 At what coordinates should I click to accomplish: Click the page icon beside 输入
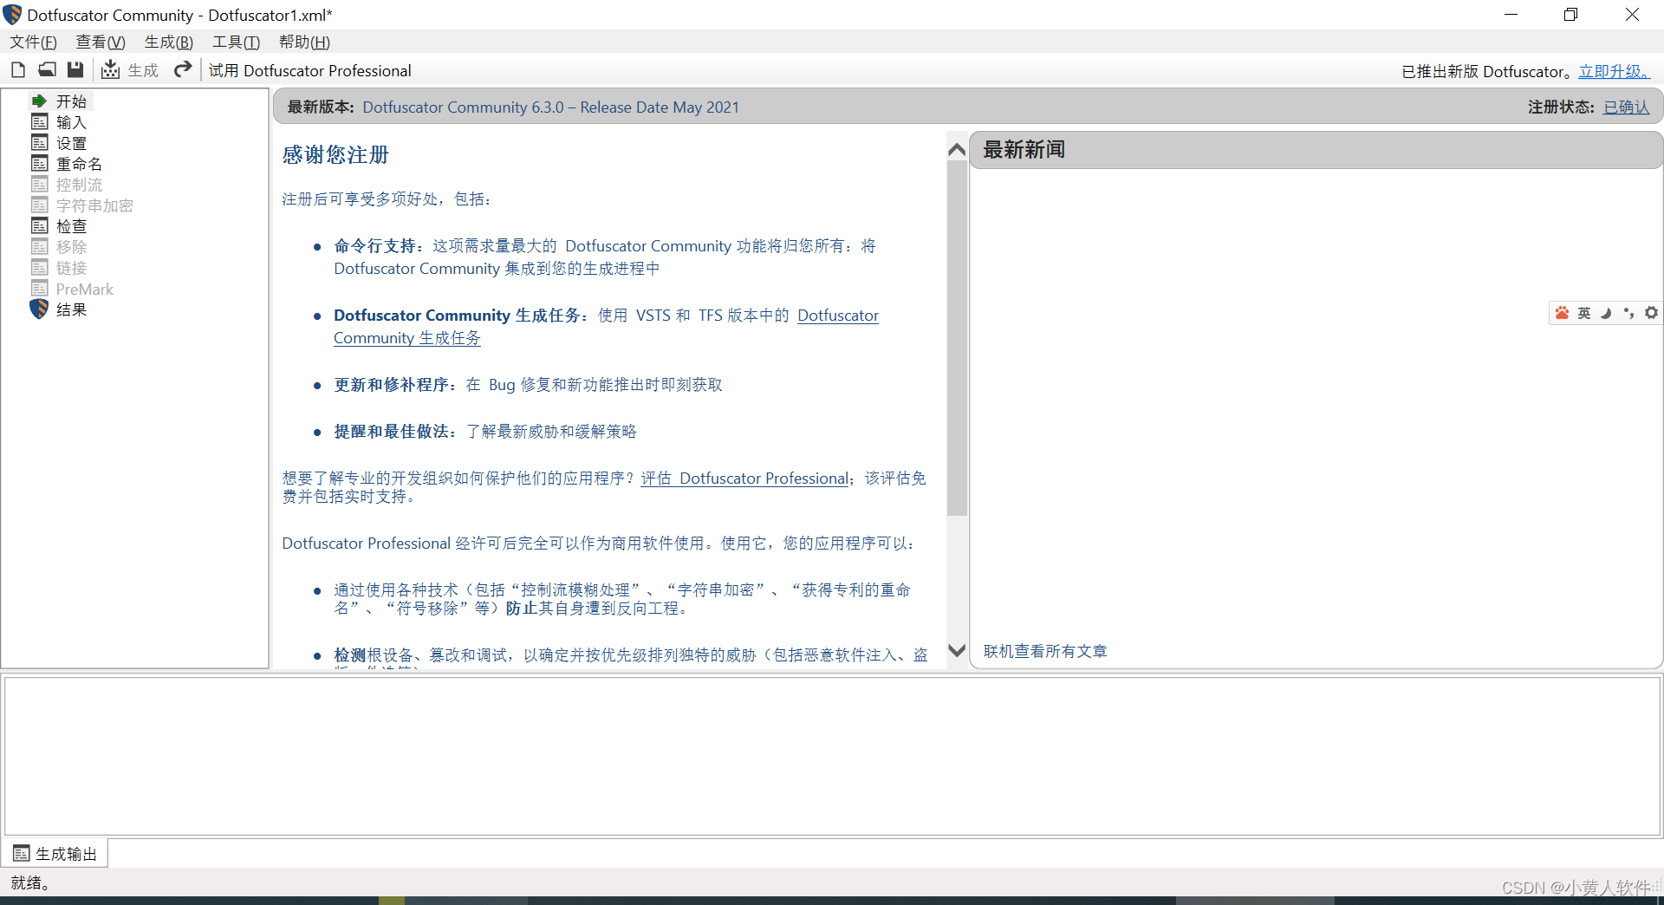[39, 121]
